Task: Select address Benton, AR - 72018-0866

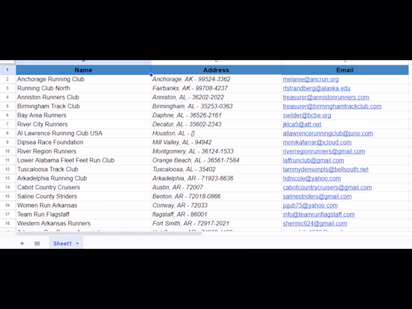Action: click(x=216, y=196)
